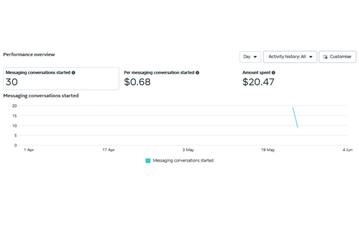Click the Customise button label
Screen dimensions: 359x239
coord(340,57)
